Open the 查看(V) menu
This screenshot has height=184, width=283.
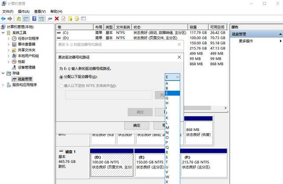pos(41,11)
